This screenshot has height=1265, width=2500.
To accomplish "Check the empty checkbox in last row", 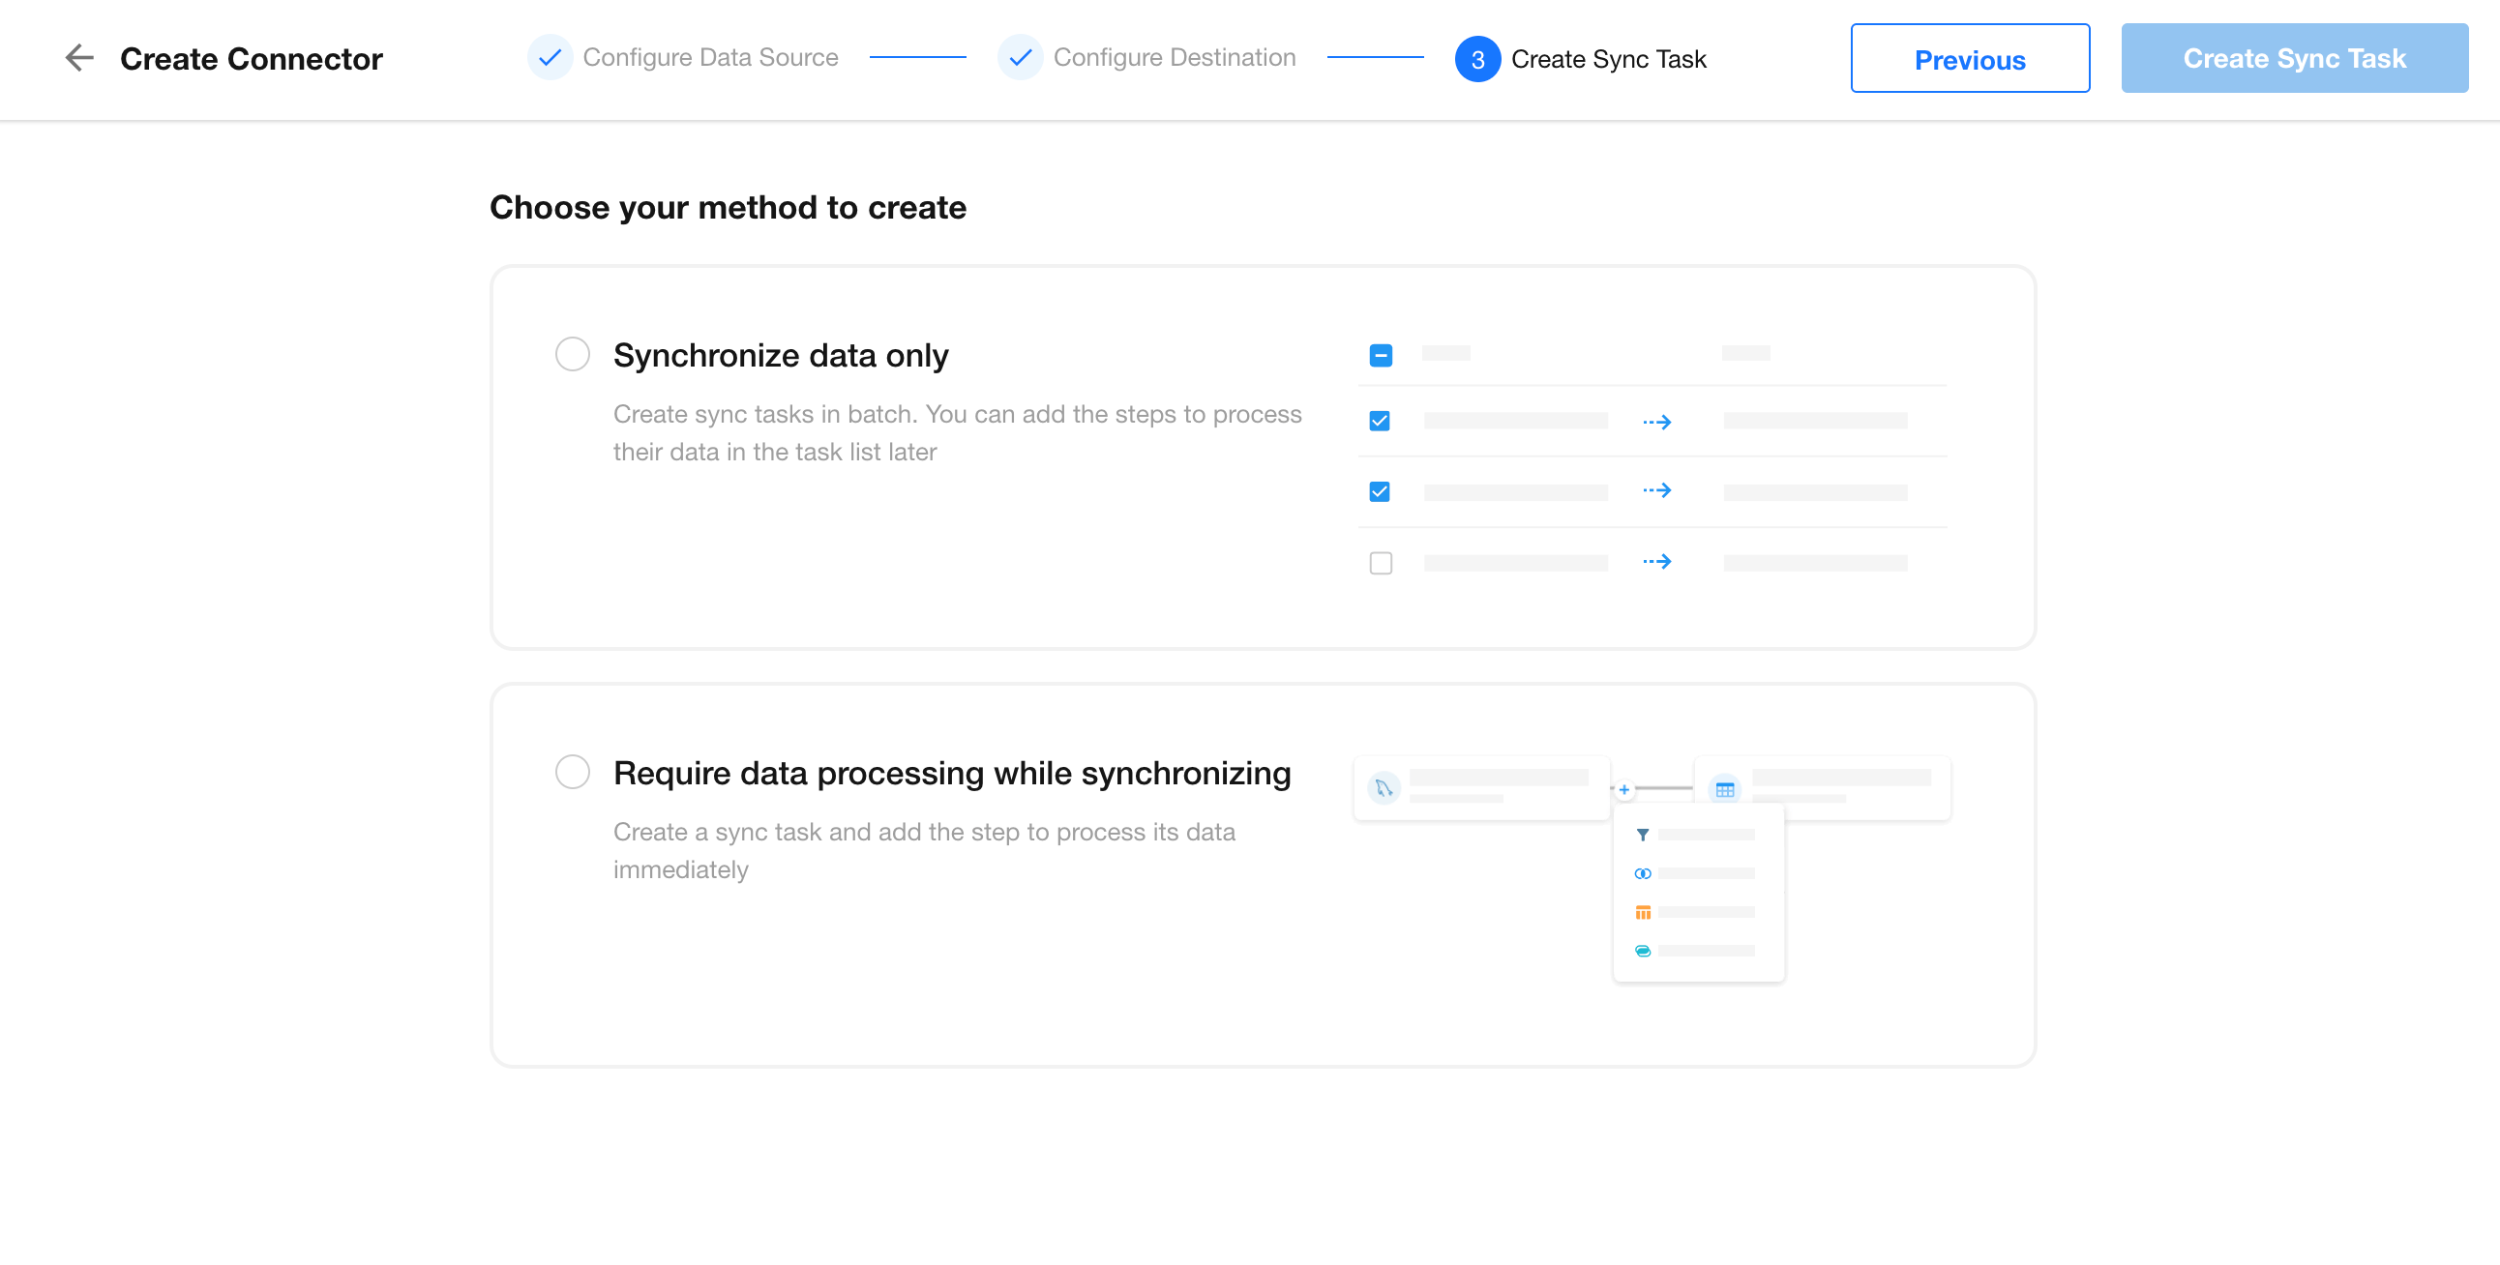I will (x=1380, y=563).
